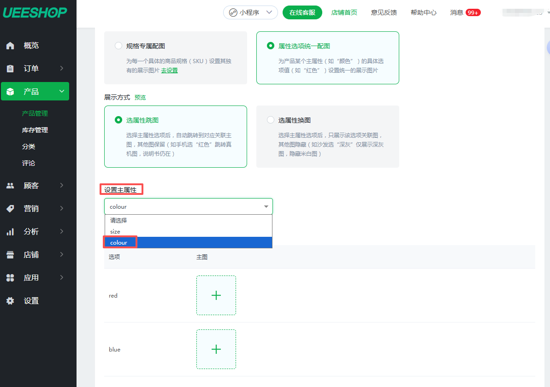Go to 评论 in the product submenu
This screenshot has width=550, height=387.
pos(29,163)
